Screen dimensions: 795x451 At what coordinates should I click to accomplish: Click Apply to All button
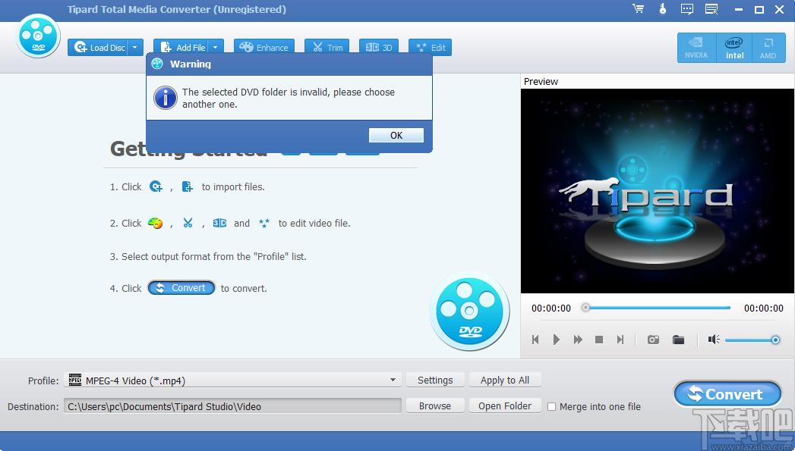pyautogui.click(x=504, y=381)
